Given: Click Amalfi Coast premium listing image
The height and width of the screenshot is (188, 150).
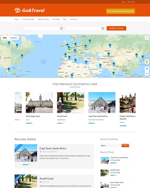Looking at the screenshot, I should 26,181.
